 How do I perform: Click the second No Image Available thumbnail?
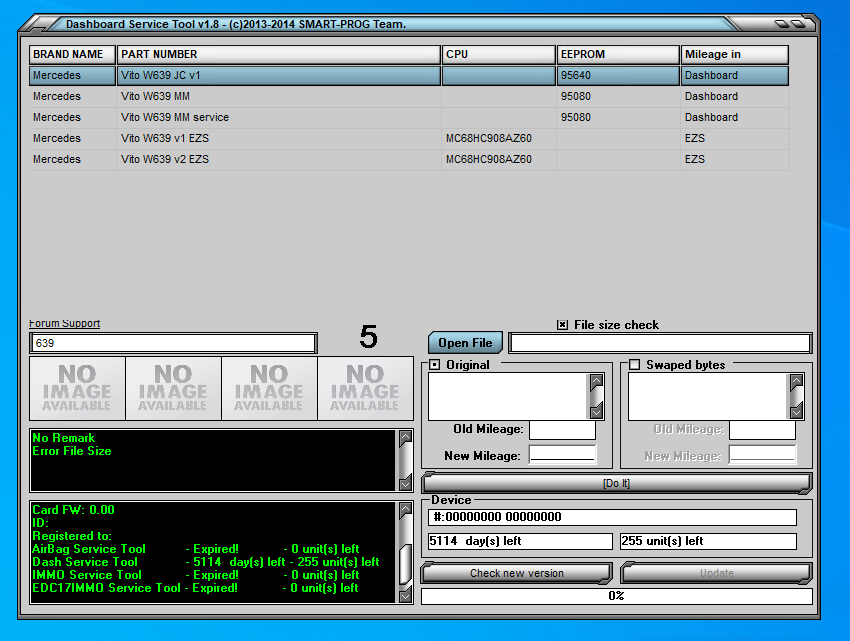[x=173, y=388]
